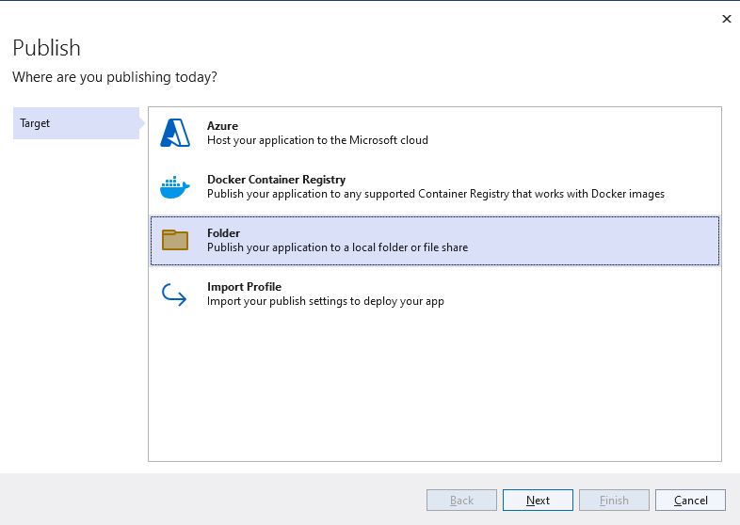
Task: Click 'Host your application to the Microsoft cloud' text
Action: point(317,140)
